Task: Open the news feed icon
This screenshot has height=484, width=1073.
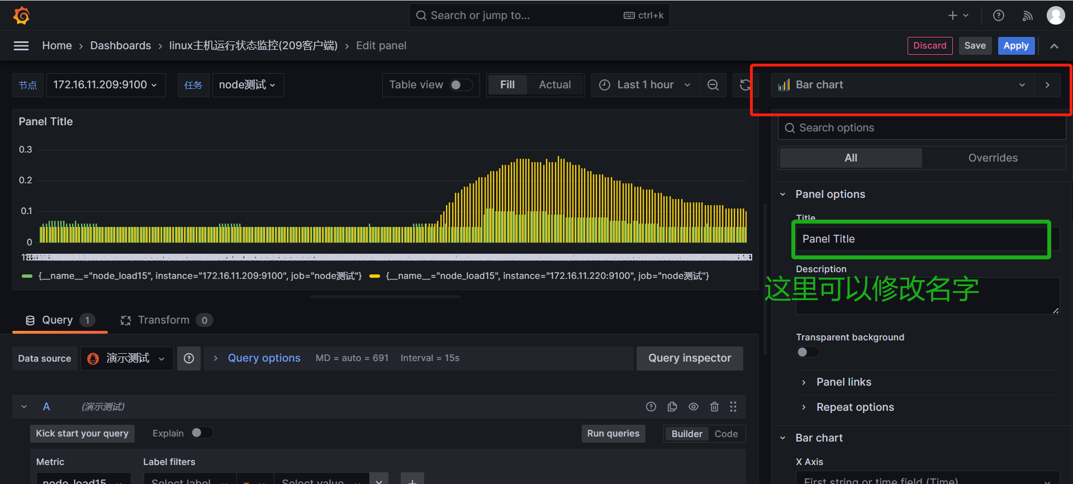Action: click(x=1027, y=16)
